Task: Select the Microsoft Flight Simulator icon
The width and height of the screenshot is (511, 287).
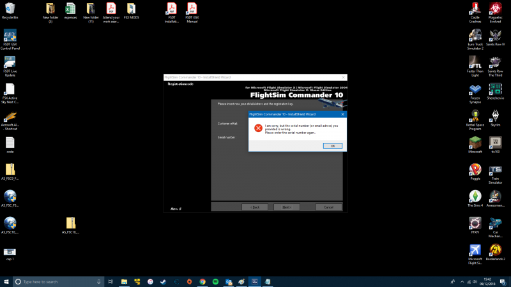Action: pyautogui.click(x=475, y=254)
